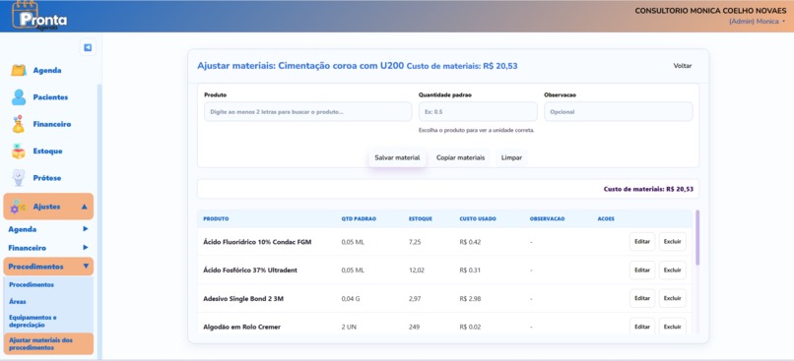Click the Ajustar materiais: Cimentação coroa heading
This screenshot has height=361, width=794.
pos(300,66)
